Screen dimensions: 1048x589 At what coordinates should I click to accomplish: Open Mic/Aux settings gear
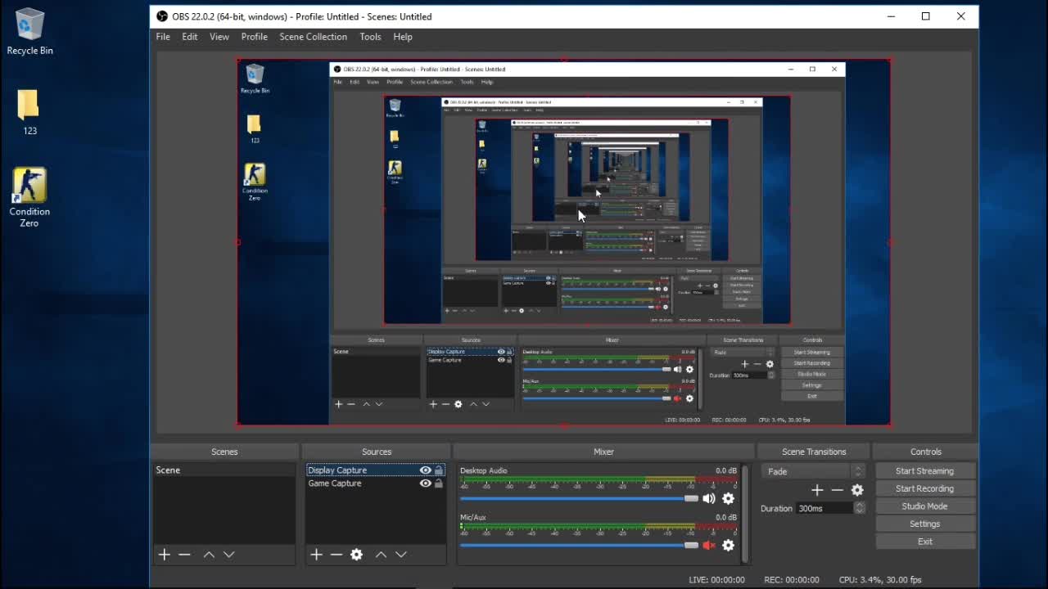tap(728, 546)
